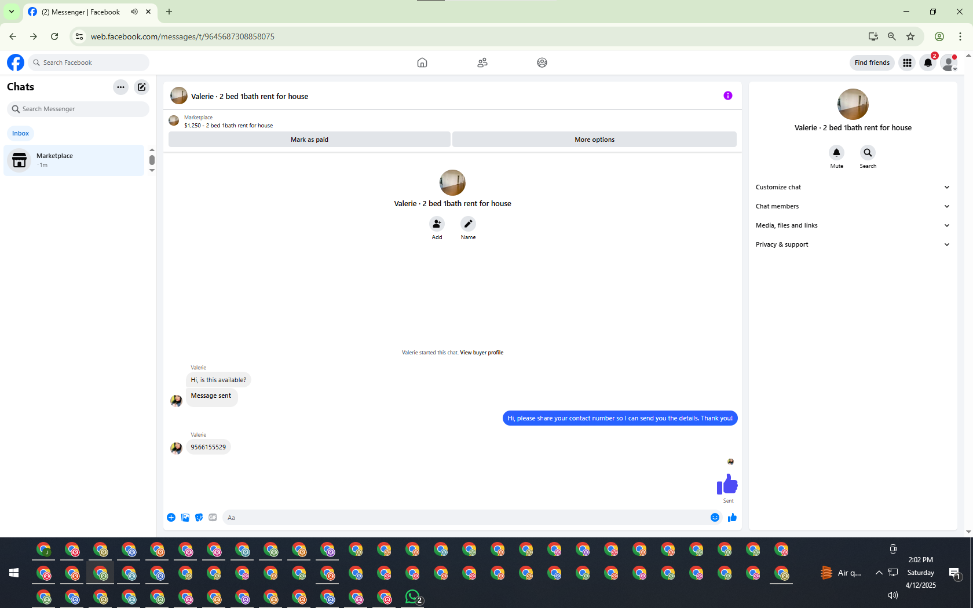Screen dimensions: 973x608
Task: Click the Search Facebook field
Action: 89,63
